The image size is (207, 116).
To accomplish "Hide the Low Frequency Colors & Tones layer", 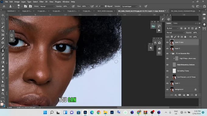I will pyautogui.click(x=167, y=77).
